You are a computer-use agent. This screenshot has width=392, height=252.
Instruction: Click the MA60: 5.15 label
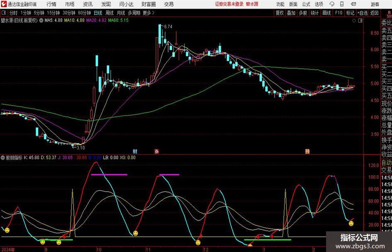[118, 20]
